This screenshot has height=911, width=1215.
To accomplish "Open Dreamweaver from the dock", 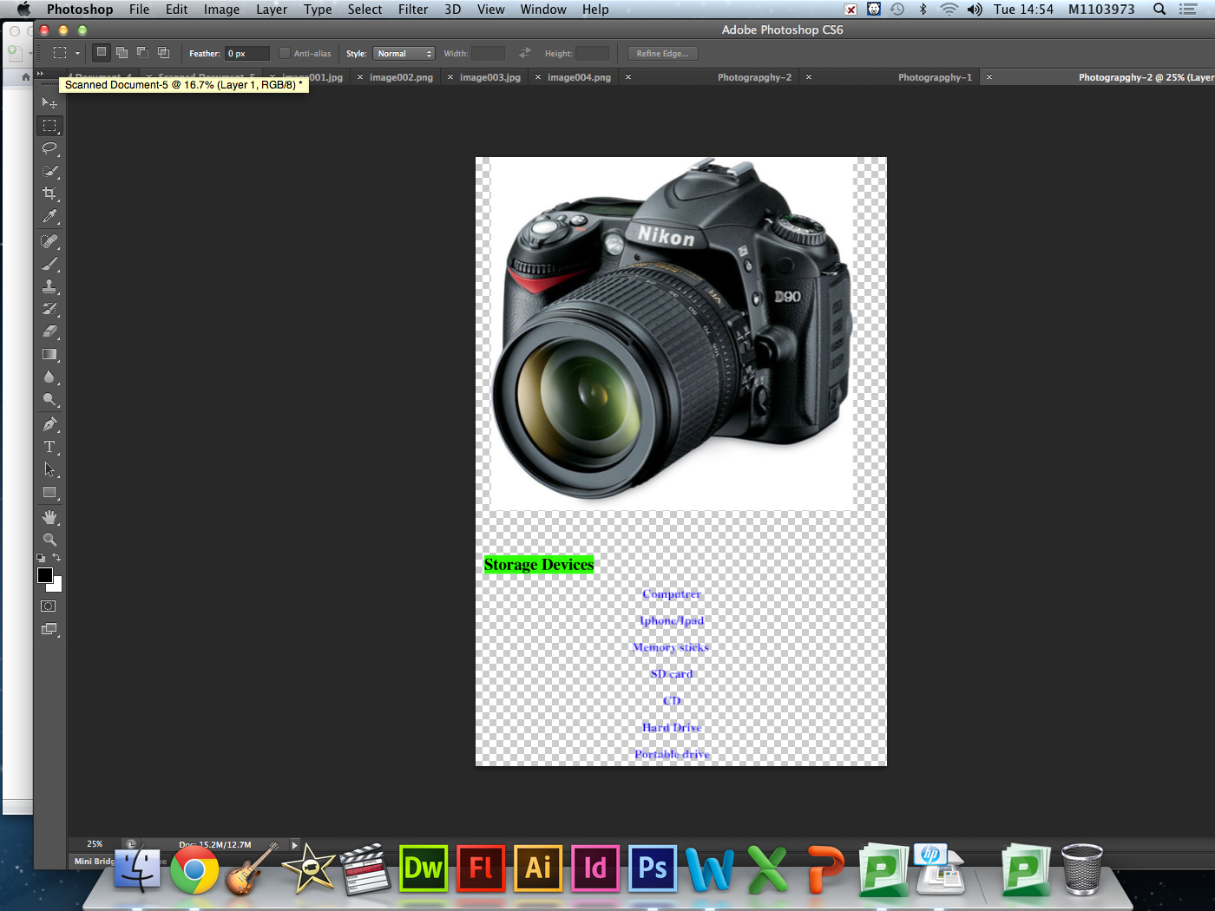I will point(424,868).
